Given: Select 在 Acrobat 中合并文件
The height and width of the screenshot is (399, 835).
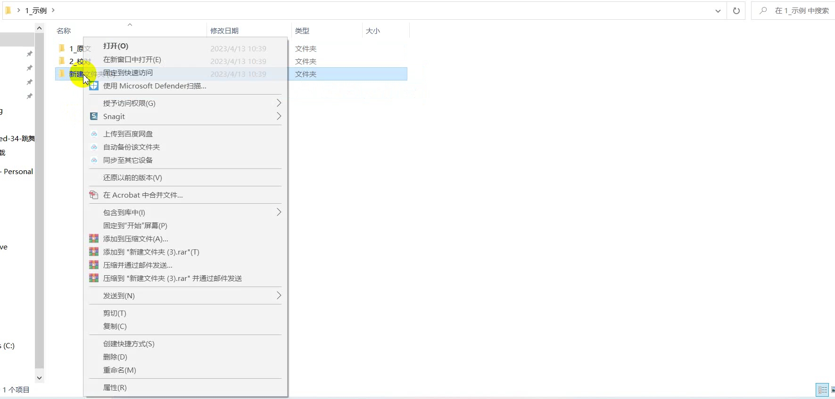Looking at the screenshot, I should pos(185,195).
